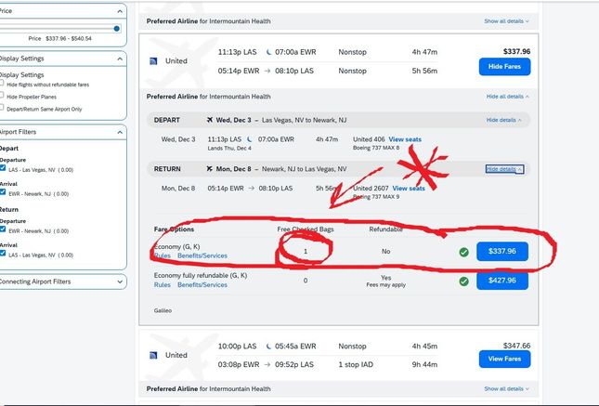Hide details of the DEPART segment
This screenshot has height=406, width=599.
point(503,120)
